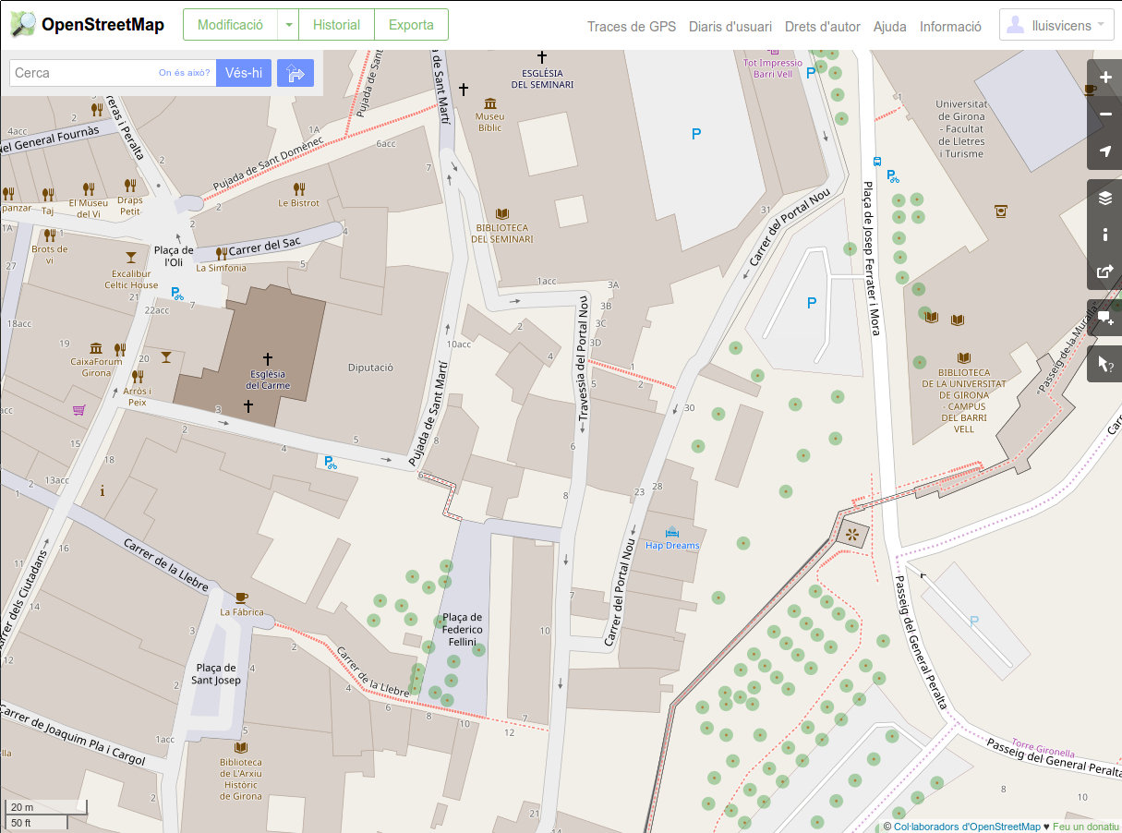The image size is (1122, 833).
Task: Click the Excalibur Celtic House bar icon
Action: coord(130,258)
